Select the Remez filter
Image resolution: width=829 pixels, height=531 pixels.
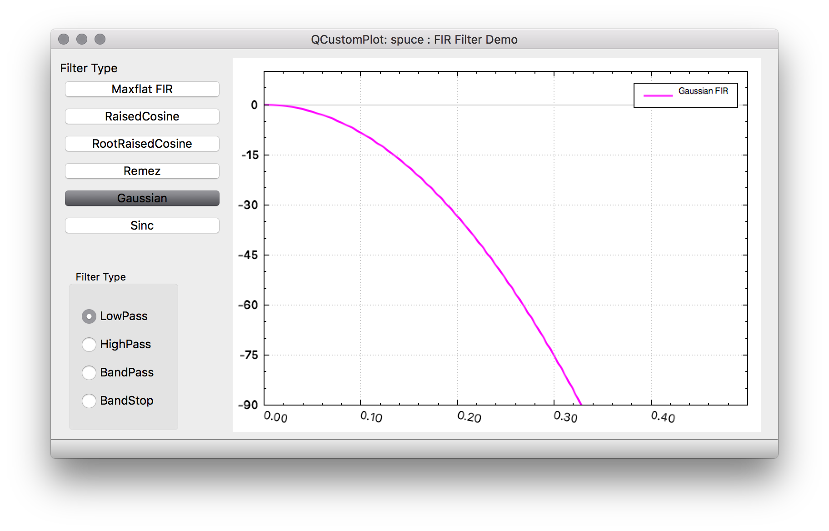(142, 171)
